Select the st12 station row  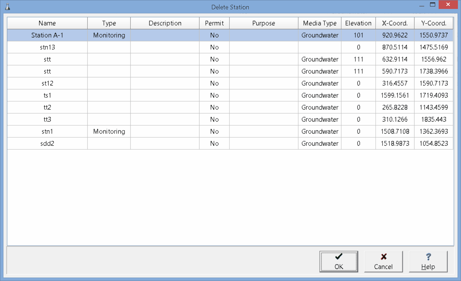click(x=230, y=83)
